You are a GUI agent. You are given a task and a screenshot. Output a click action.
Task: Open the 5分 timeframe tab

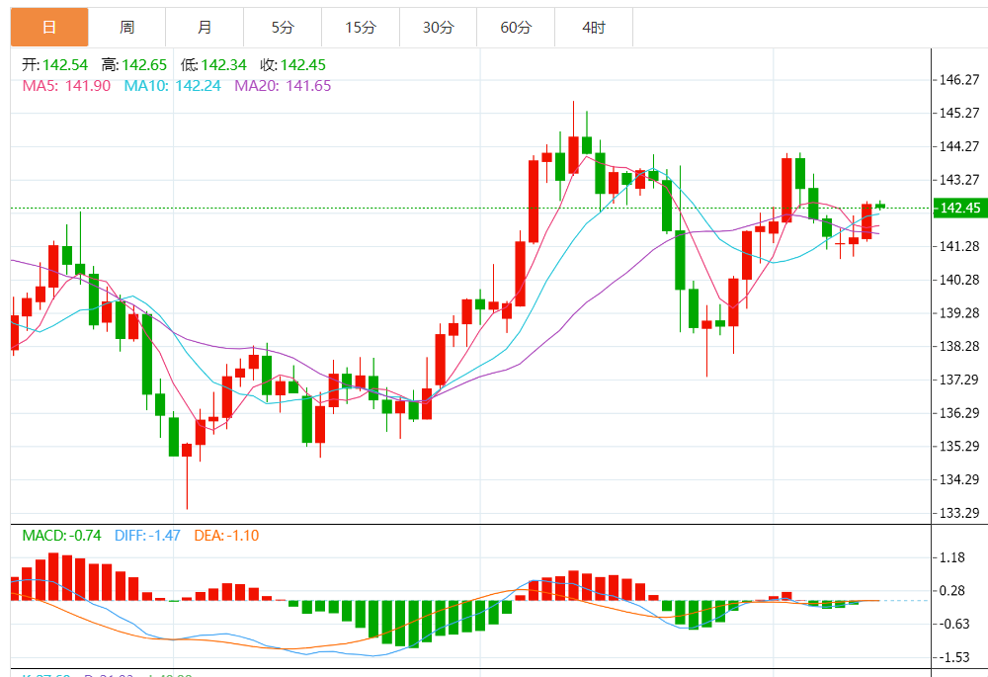coord(283,27)
